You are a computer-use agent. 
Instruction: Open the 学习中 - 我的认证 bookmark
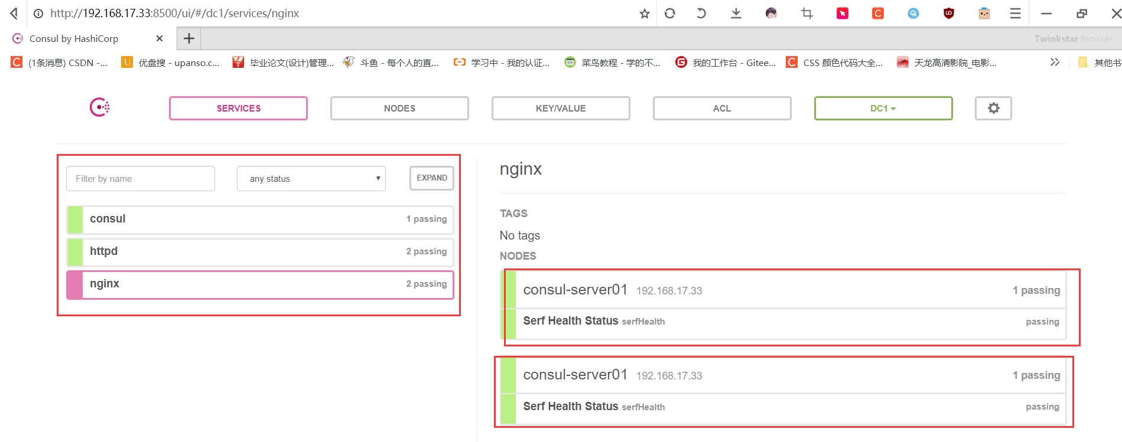point(502,63)
